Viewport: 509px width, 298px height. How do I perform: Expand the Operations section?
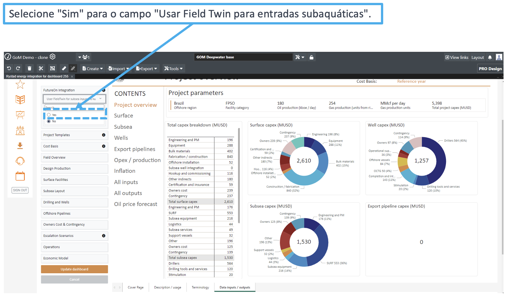pos(74,247)
